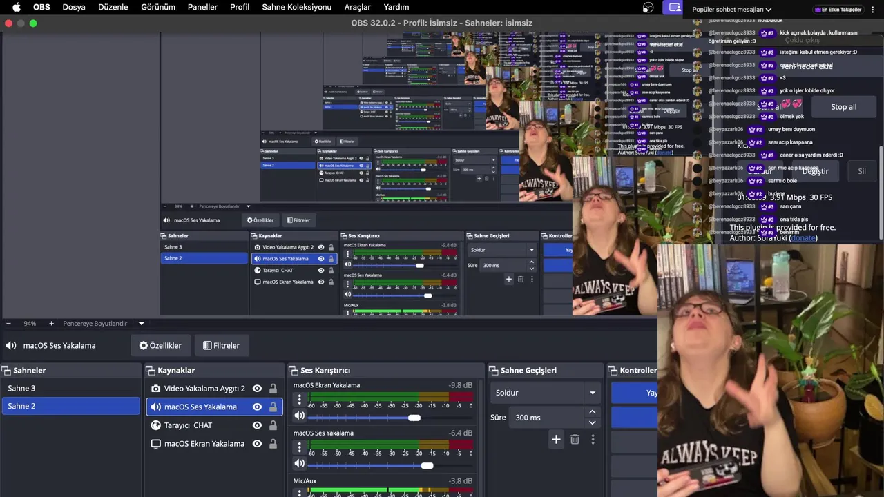Viewport: 884px width, 497px height.
Task: Click speaker icon of macOS Ses Yakalama source
Action: coord(156,407)
